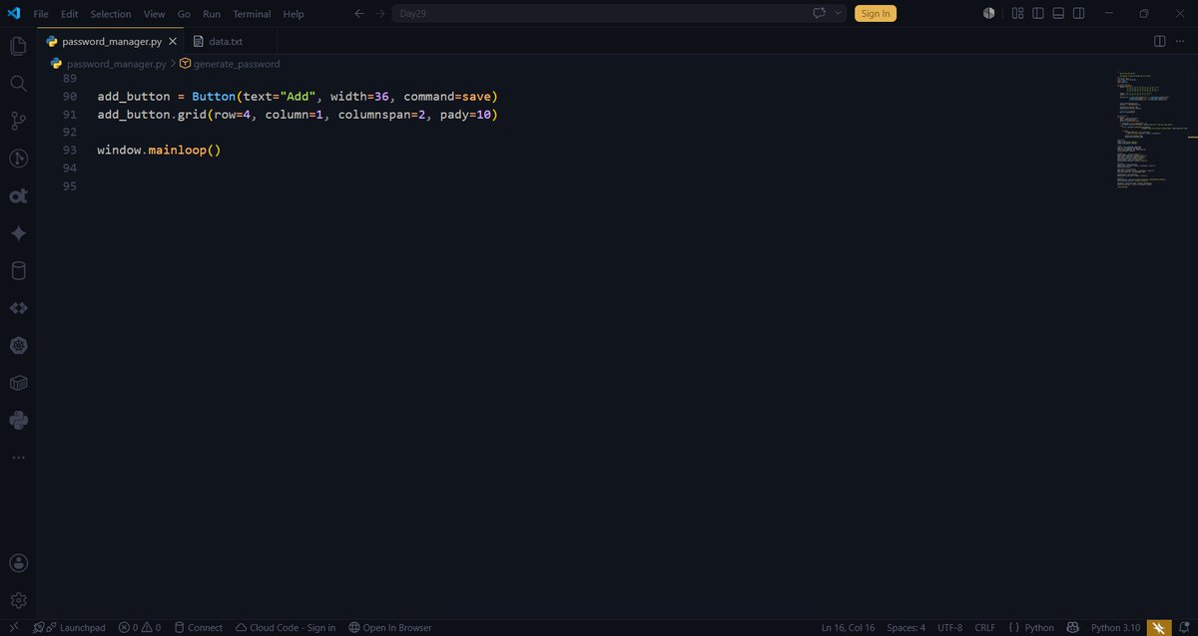Open the Source Control view

click(18, 121)
